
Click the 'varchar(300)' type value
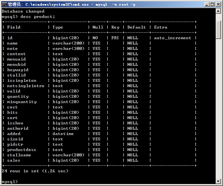(68, 49)
